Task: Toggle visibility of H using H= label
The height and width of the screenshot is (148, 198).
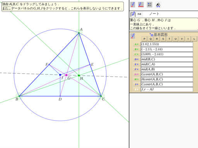Action: [x=137, y=79]
